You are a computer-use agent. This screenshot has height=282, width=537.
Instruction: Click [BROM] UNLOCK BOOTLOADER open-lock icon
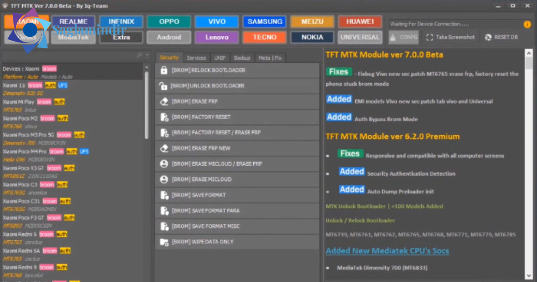click(164, 85)
